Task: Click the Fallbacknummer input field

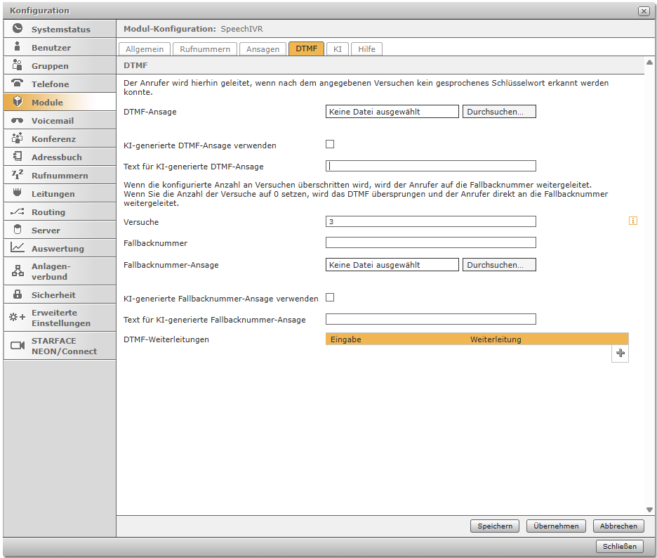Action: 430,243
